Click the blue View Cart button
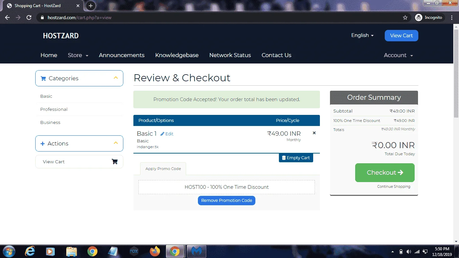 pyautogui.click(x=401, y=36)
